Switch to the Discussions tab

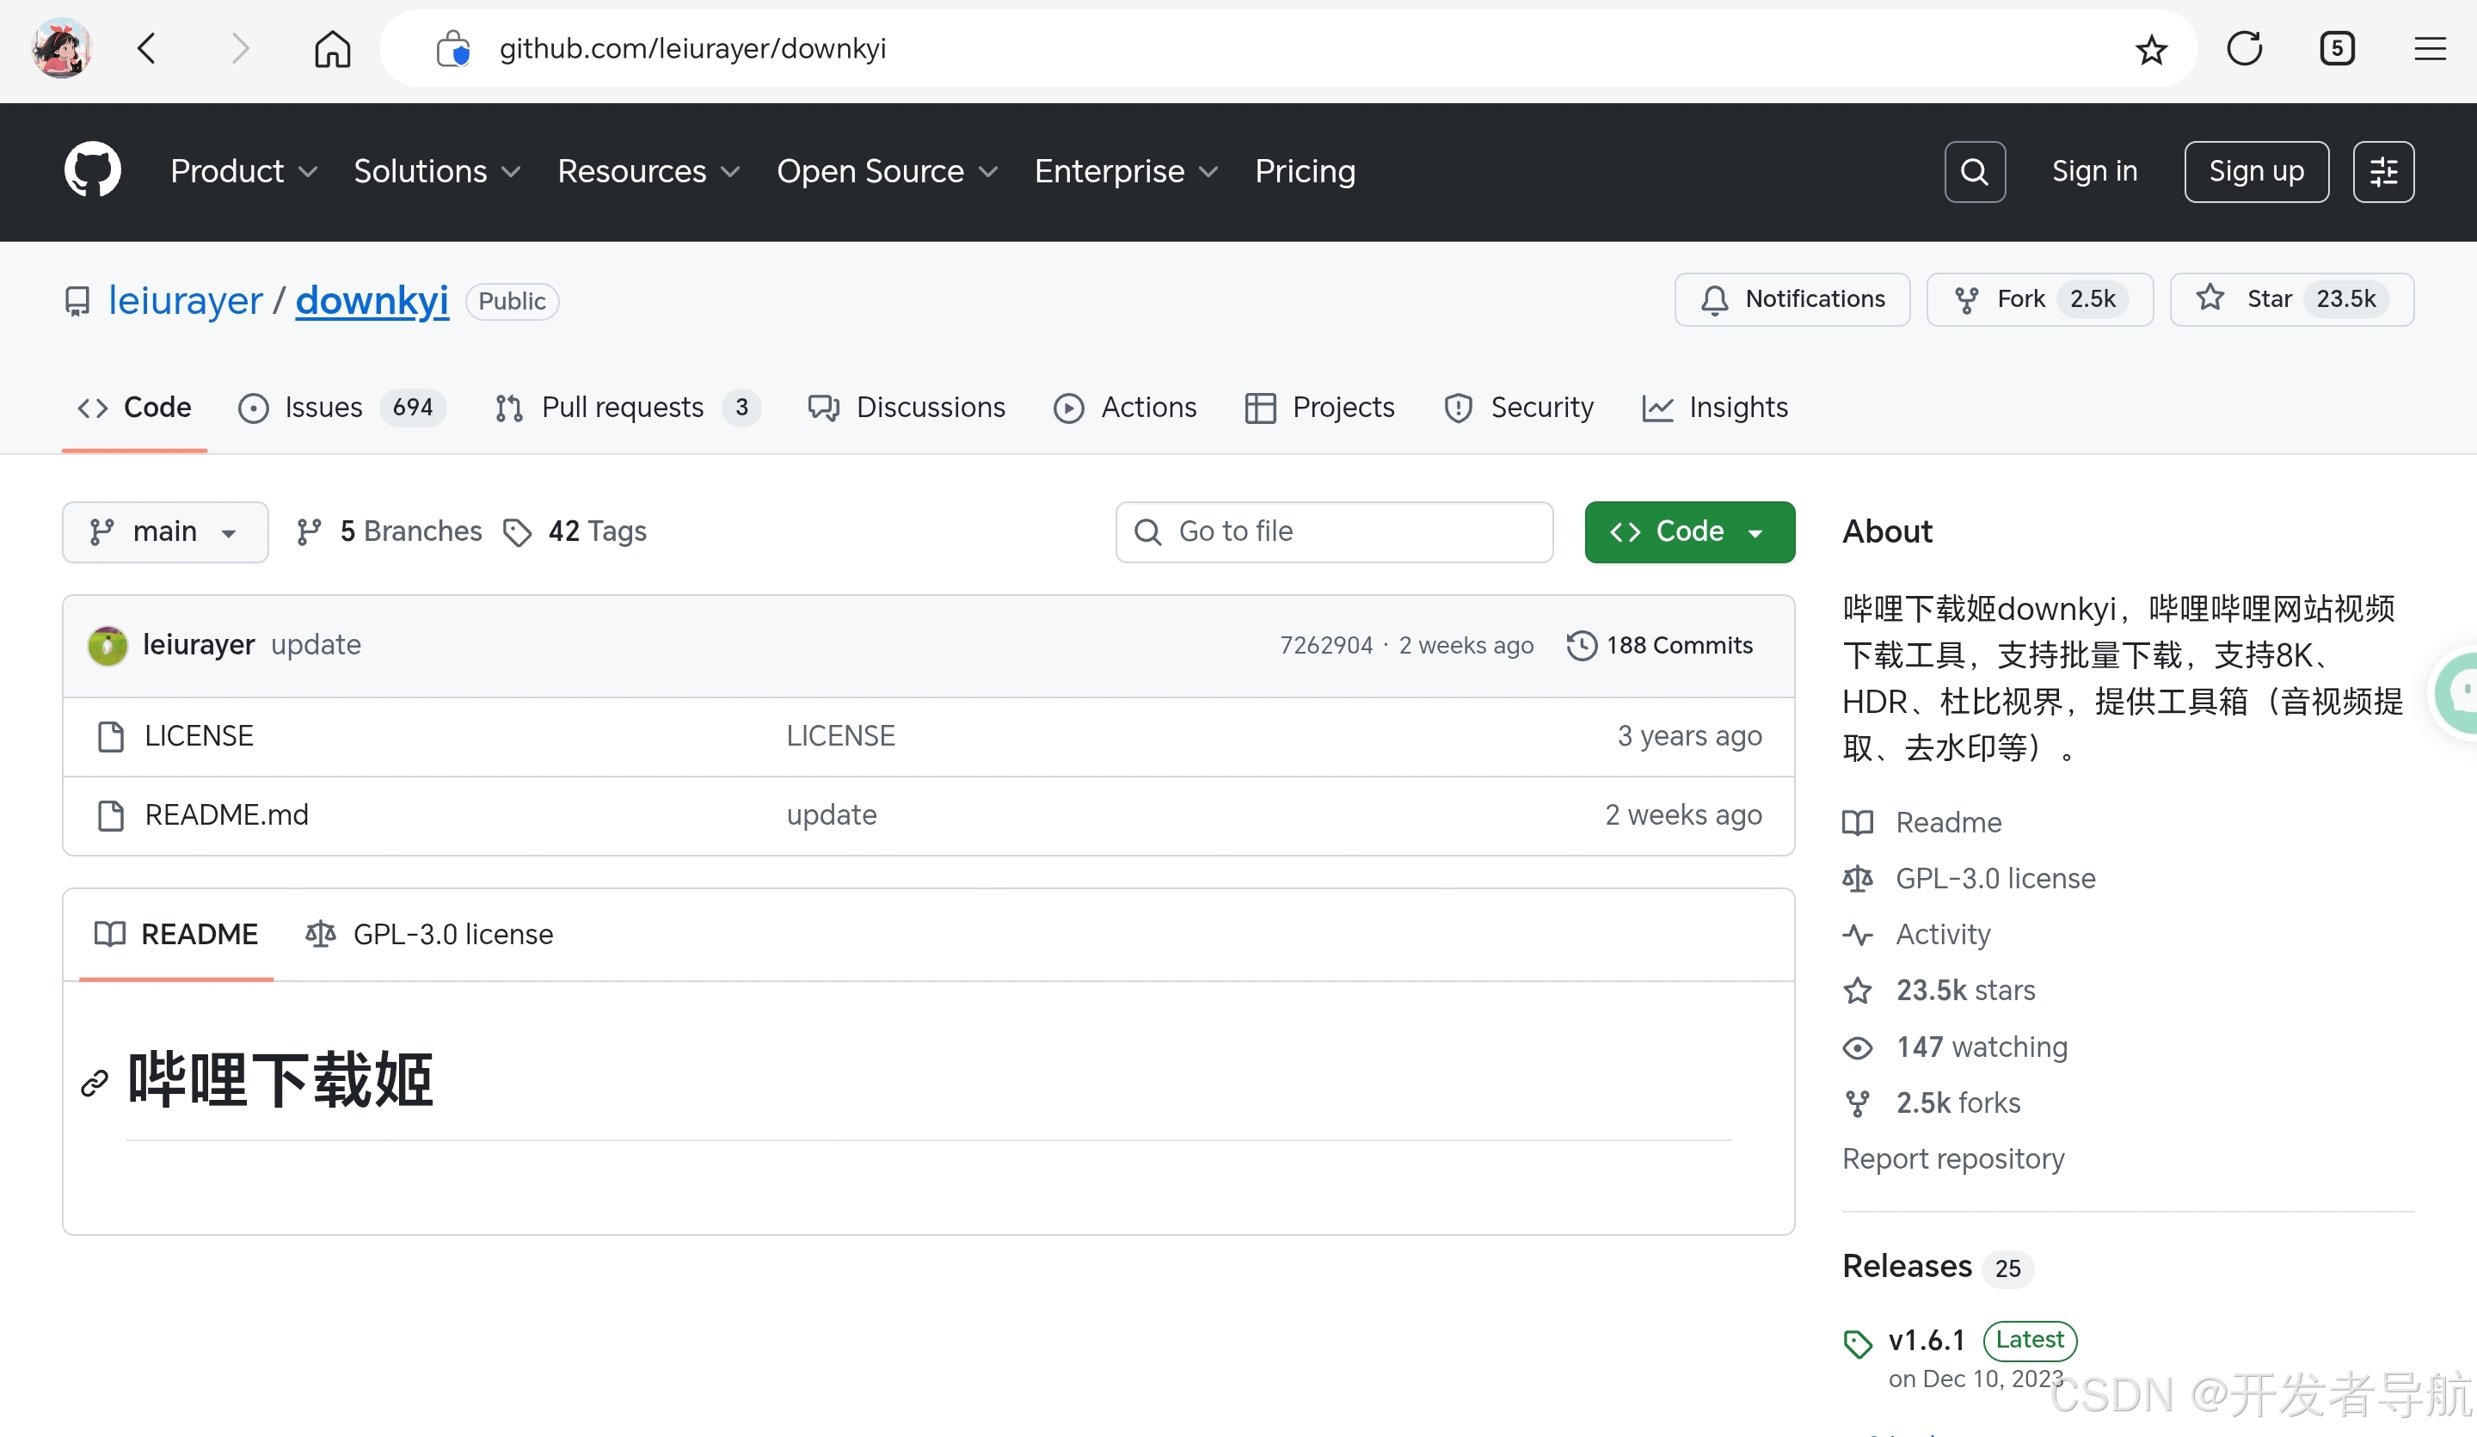tap(907, 408)
